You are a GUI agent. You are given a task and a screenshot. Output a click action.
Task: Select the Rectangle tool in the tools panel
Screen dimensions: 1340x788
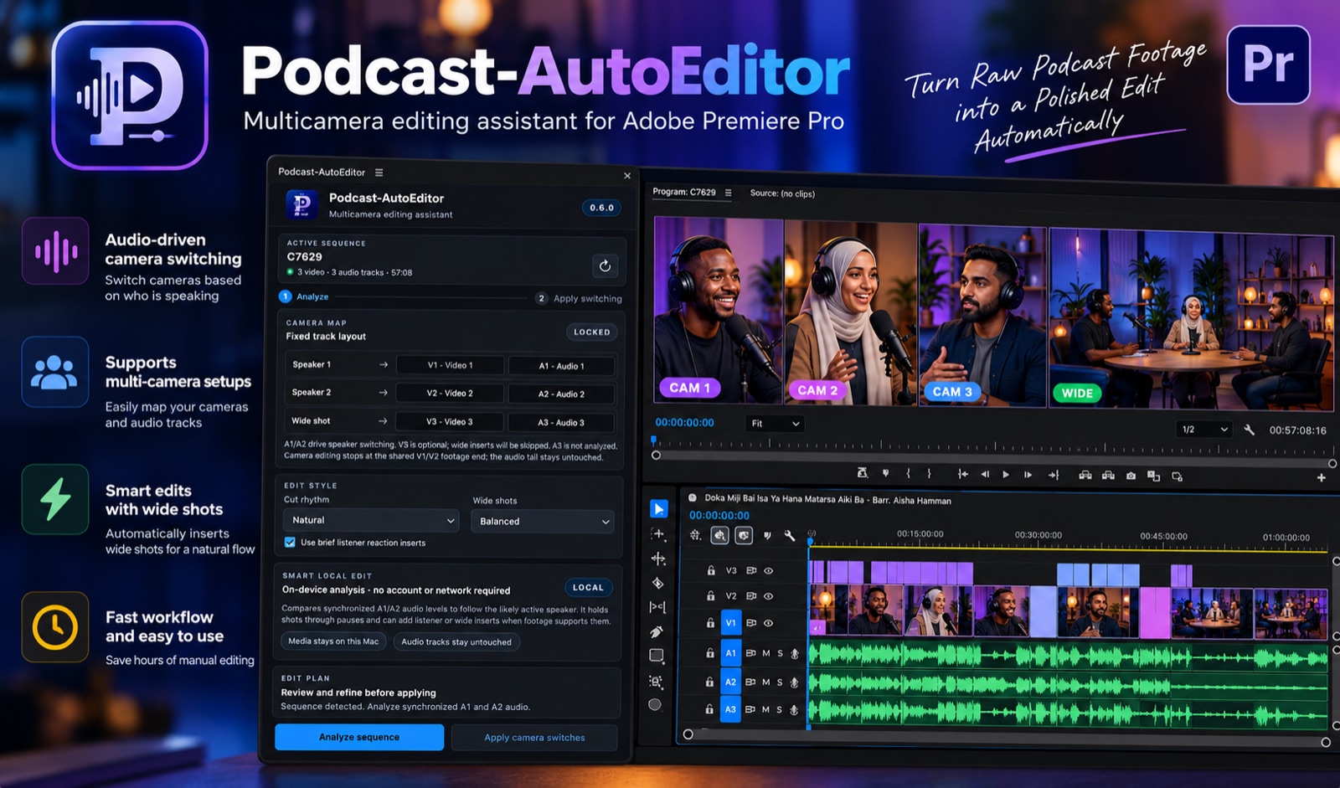point(657,656)
